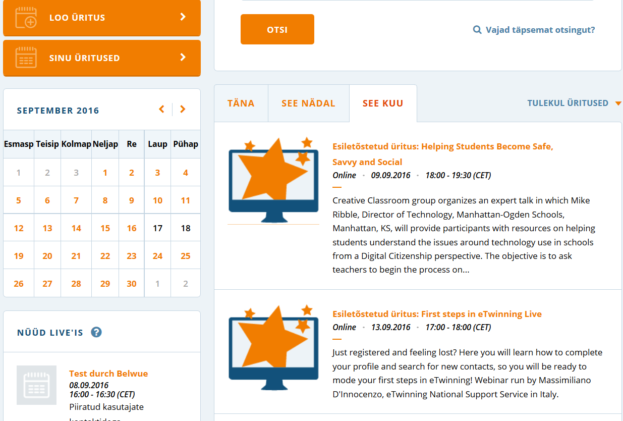Select the See kuu tab
Viewport: 623px width, 421px height.
(382, 103)
